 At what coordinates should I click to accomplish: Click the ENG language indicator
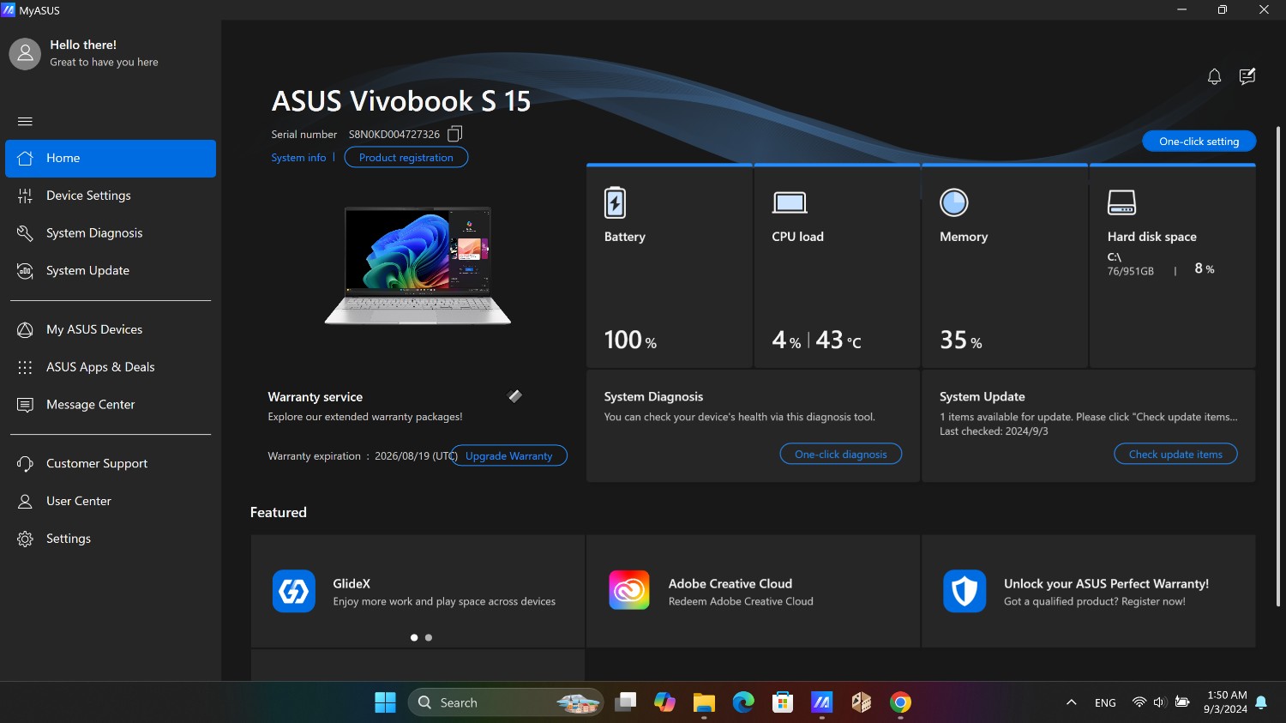[1105, 702]
